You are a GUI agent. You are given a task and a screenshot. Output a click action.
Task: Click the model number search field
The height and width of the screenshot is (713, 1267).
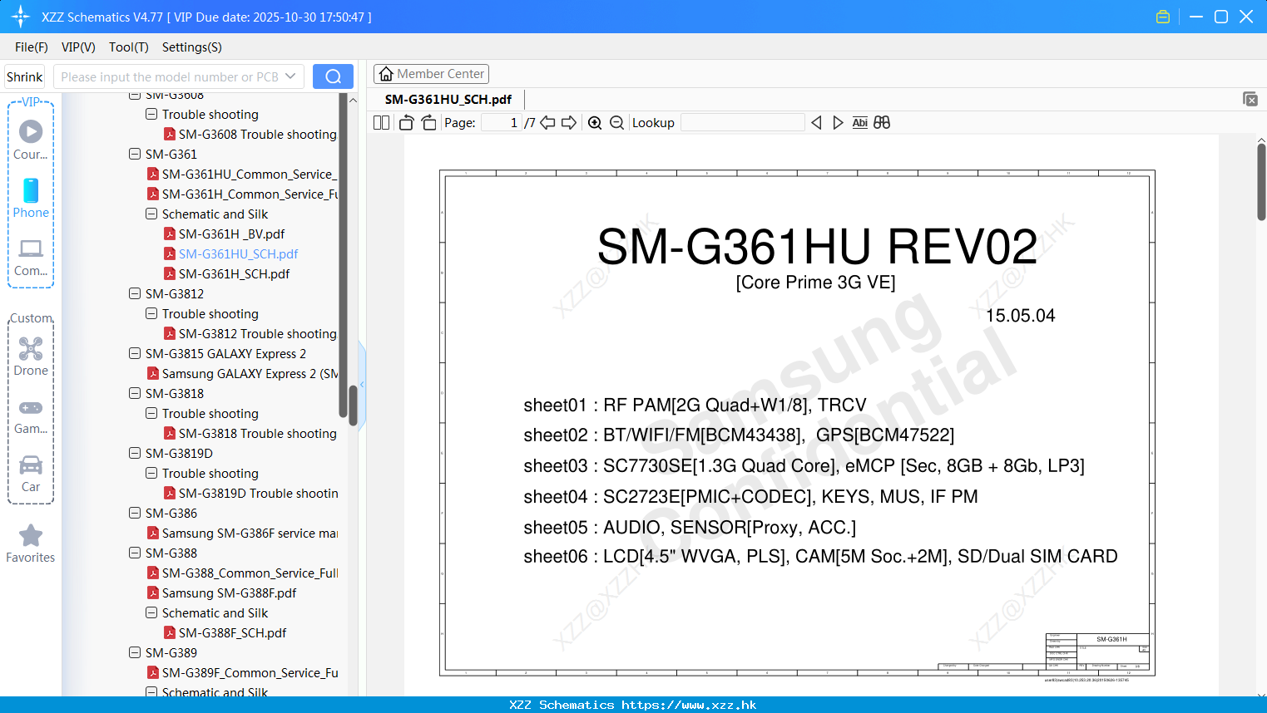[x=171, y=76]
